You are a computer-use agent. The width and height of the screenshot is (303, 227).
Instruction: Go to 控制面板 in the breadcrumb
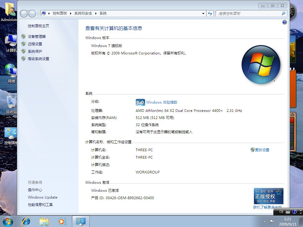[x=60, y=13]
